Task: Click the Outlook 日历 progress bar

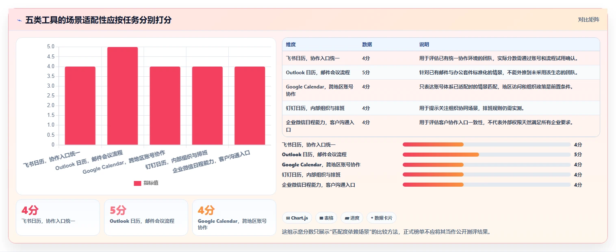Action: pyautogui.click(x=487, y=155)
